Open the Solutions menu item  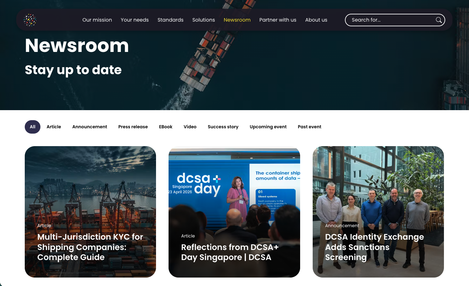pyautogui.click(x=204, y=20)
